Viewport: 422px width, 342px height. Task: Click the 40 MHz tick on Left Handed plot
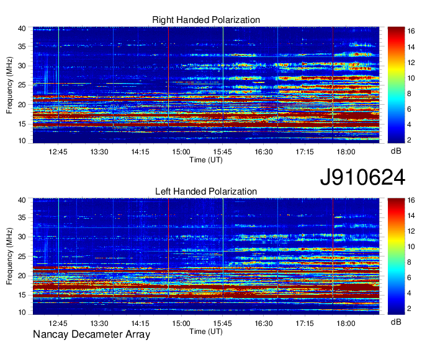coord(22,200)
